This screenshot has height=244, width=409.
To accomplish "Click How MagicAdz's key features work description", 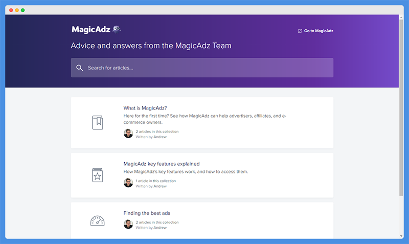I will pos(186,172).
